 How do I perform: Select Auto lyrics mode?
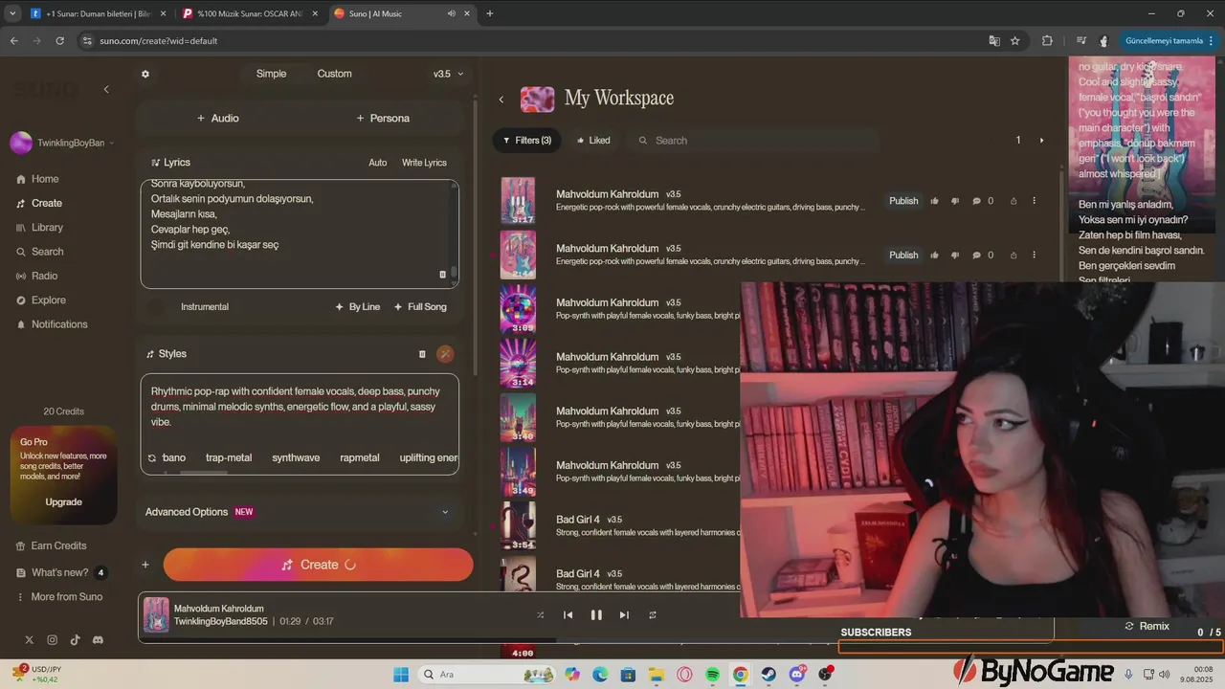tap(378, 163)
